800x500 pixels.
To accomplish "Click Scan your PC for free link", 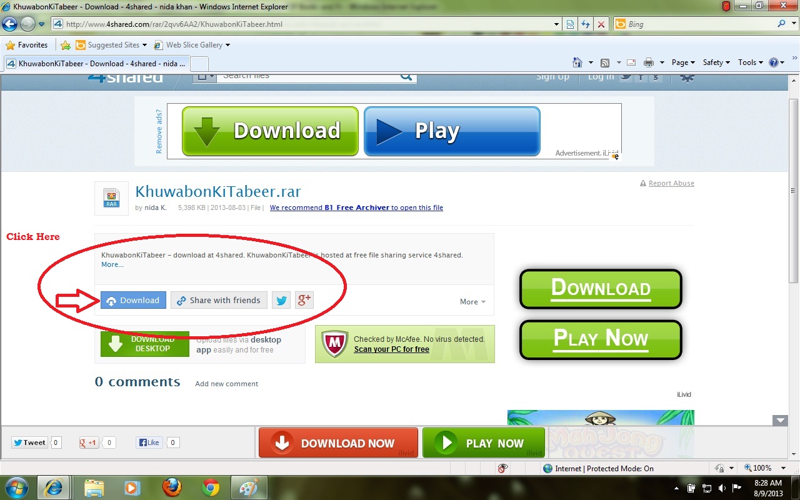I will click(392, 349).
